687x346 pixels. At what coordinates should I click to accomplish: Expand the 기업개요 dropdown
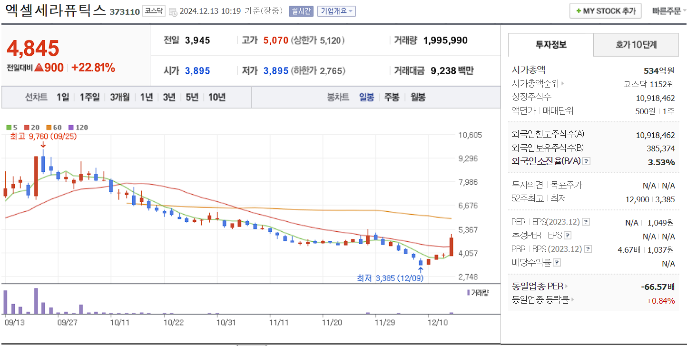point(336,11)
